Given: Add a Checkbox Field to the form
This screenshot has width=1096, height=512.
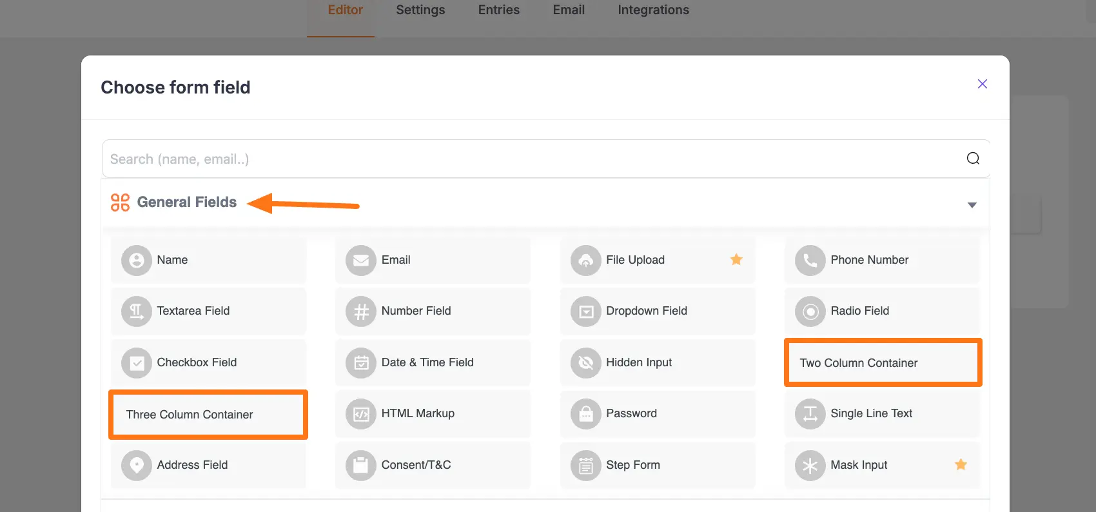Looking at the screenshot, I should tap(197, 362).
